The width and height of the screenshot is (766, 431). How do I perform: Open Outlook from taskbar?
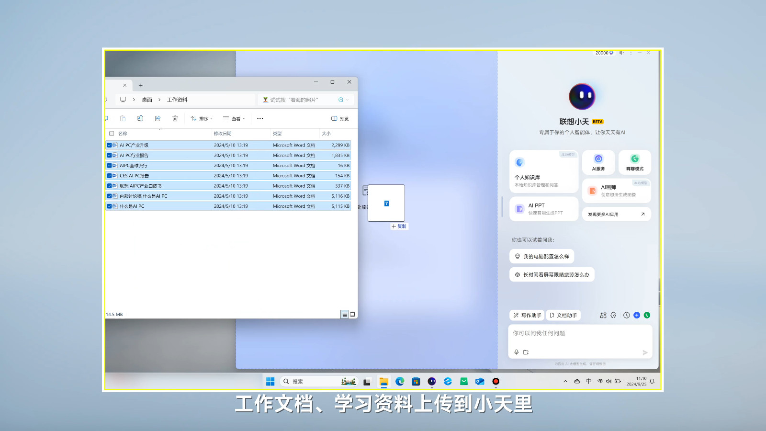coord(480,381)
